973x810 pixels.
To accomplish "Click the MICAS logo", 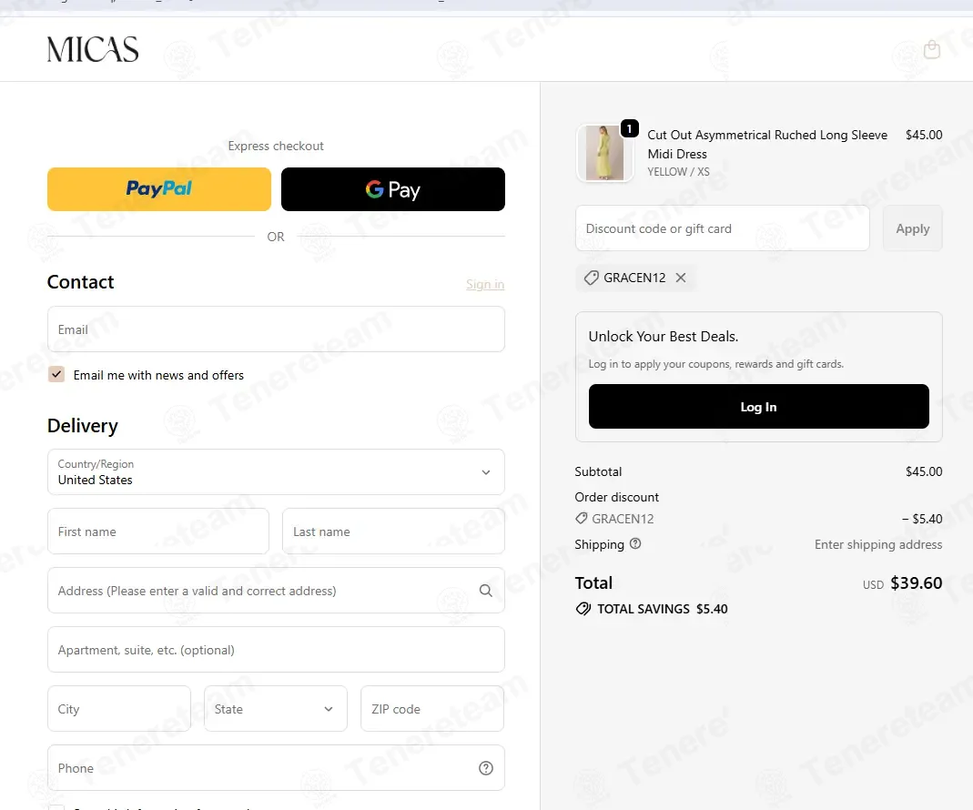I will click(x=93, y=50).
